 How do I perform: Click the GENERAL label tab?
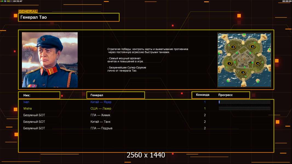pyautogui.click(x=28, y=11)
